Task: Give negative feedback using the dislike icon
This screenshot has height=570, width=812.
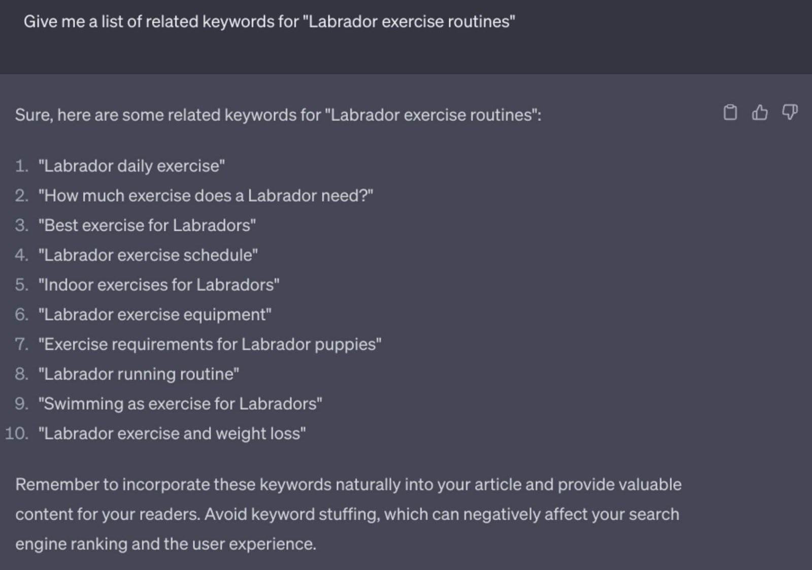Action: click(790, 113)
